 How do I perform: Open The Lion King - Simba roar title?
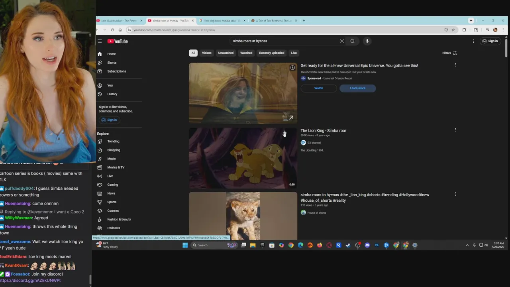point(323,131)
